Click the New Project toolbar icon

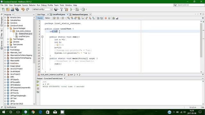[8, 9]
